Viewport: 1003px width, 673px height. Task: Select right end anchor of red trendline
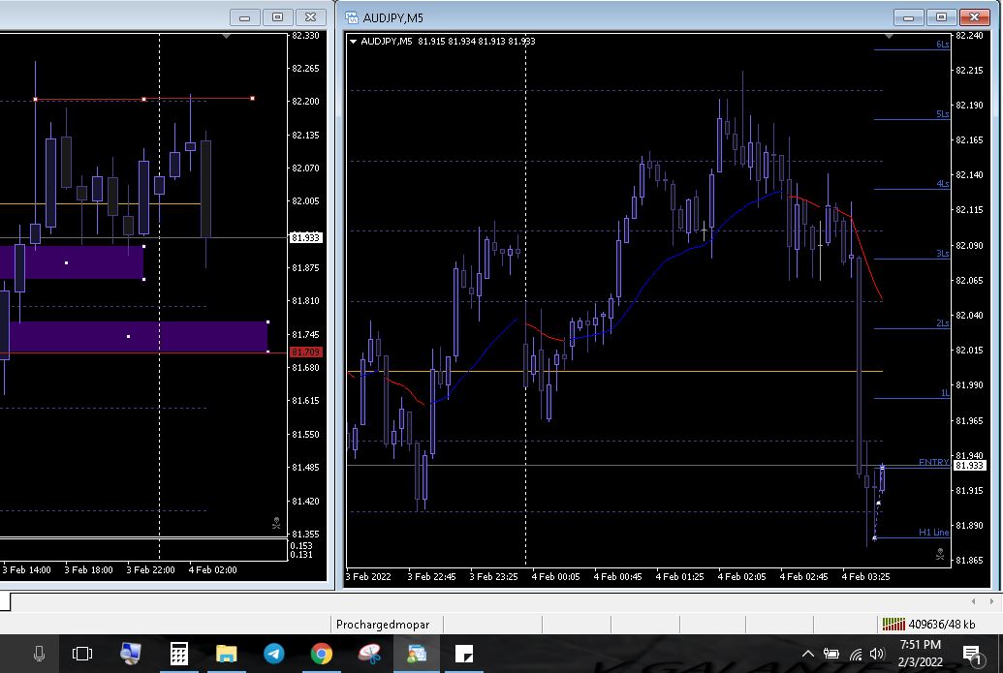pos(253,99)
